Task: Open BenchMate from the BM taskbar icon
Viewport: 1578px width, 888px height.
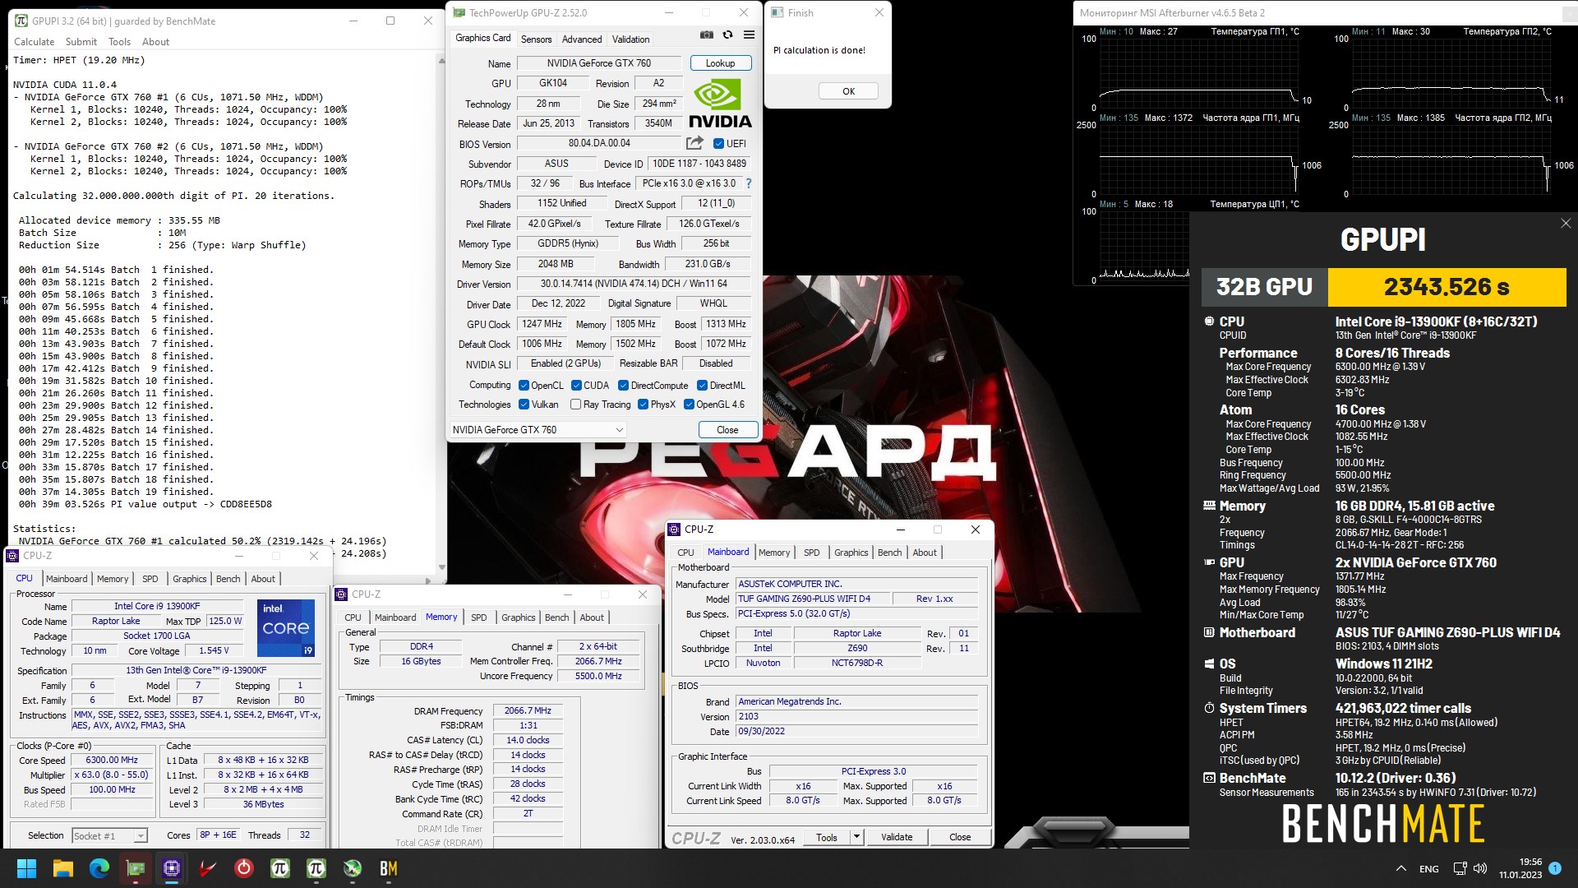Action: coord(389,868)
